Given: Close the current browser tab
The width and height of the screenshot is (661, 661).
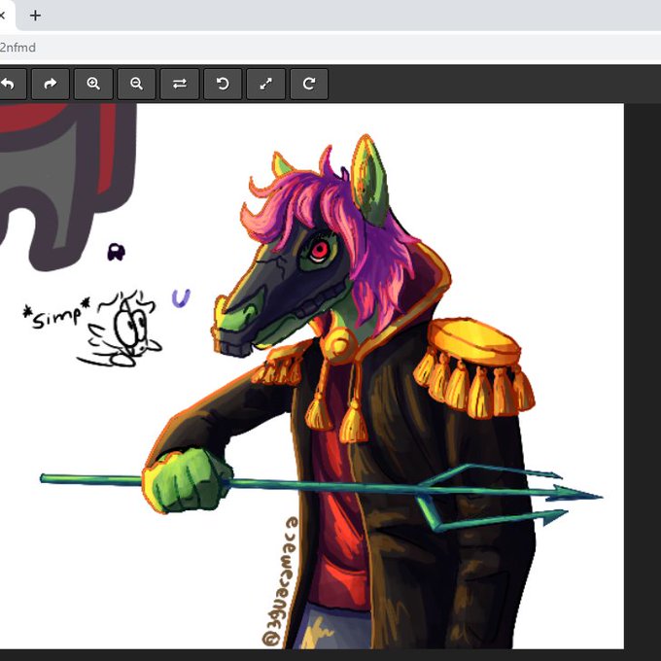Looking at the screenshot, I should (2, 16).
